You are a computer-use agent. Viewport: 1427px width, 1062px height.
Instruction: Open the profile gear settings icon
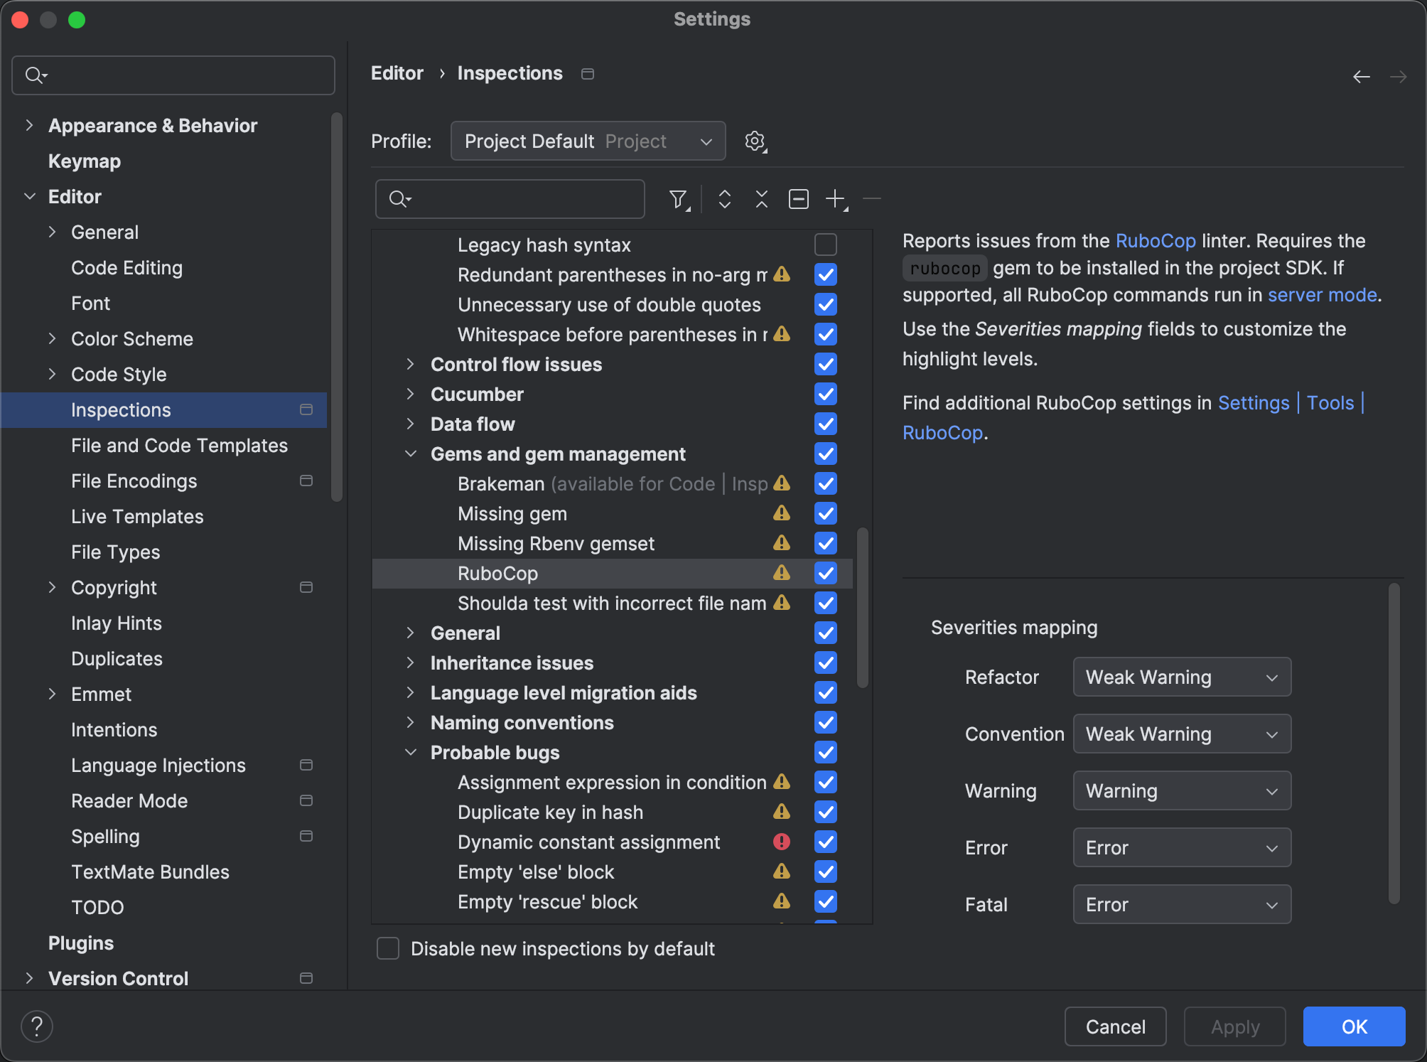click(755, 141)
